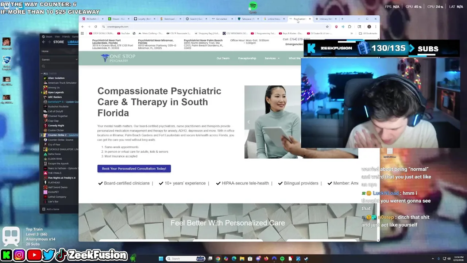Reload the onestoppsych.com page
Viewport: 467px width, 263px height.
coord(96,27)
